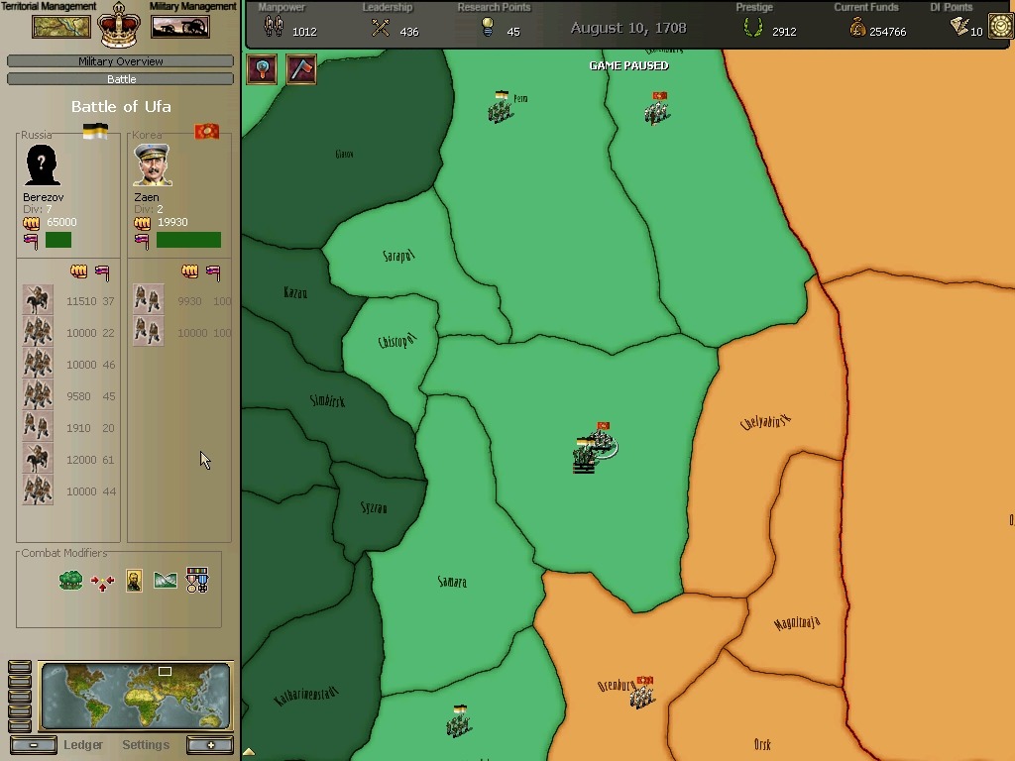Select General Zaen's portrait
Image resolution: width=1015 pixels, height=761 pixels.
tap(153, 165)
